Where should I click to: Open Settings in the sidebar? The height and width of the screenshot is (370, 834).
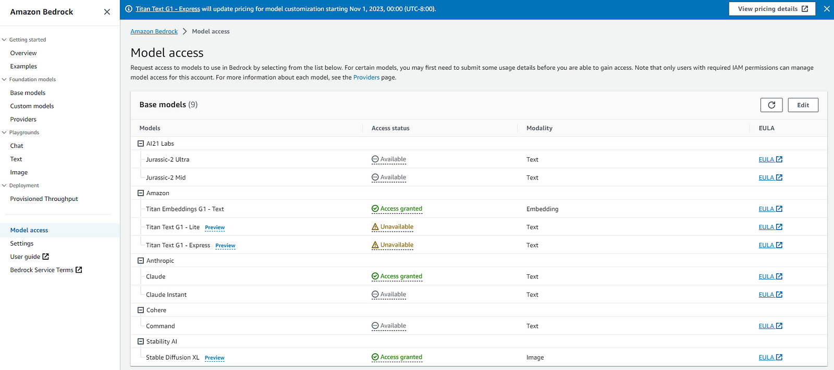tap(22, 244)
